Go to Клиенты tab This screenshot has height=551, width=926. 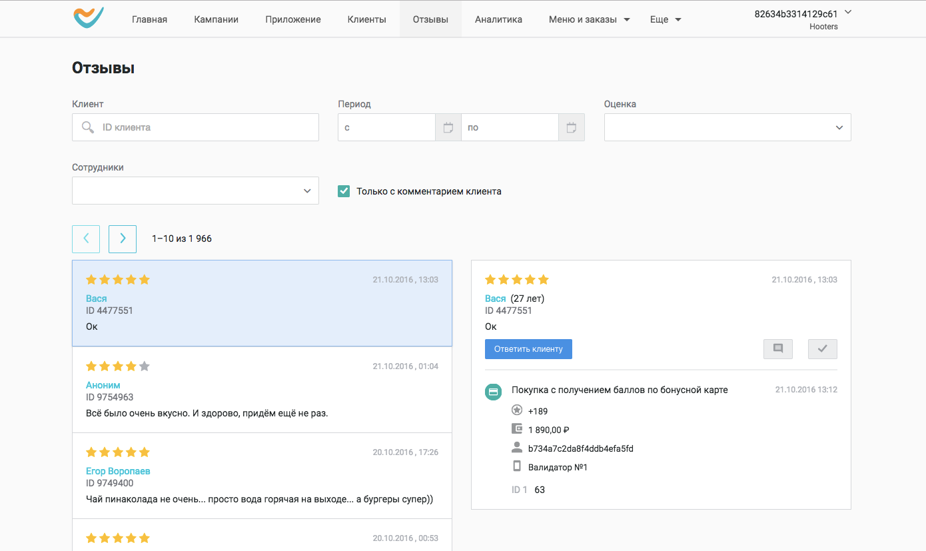pos(367,19)
